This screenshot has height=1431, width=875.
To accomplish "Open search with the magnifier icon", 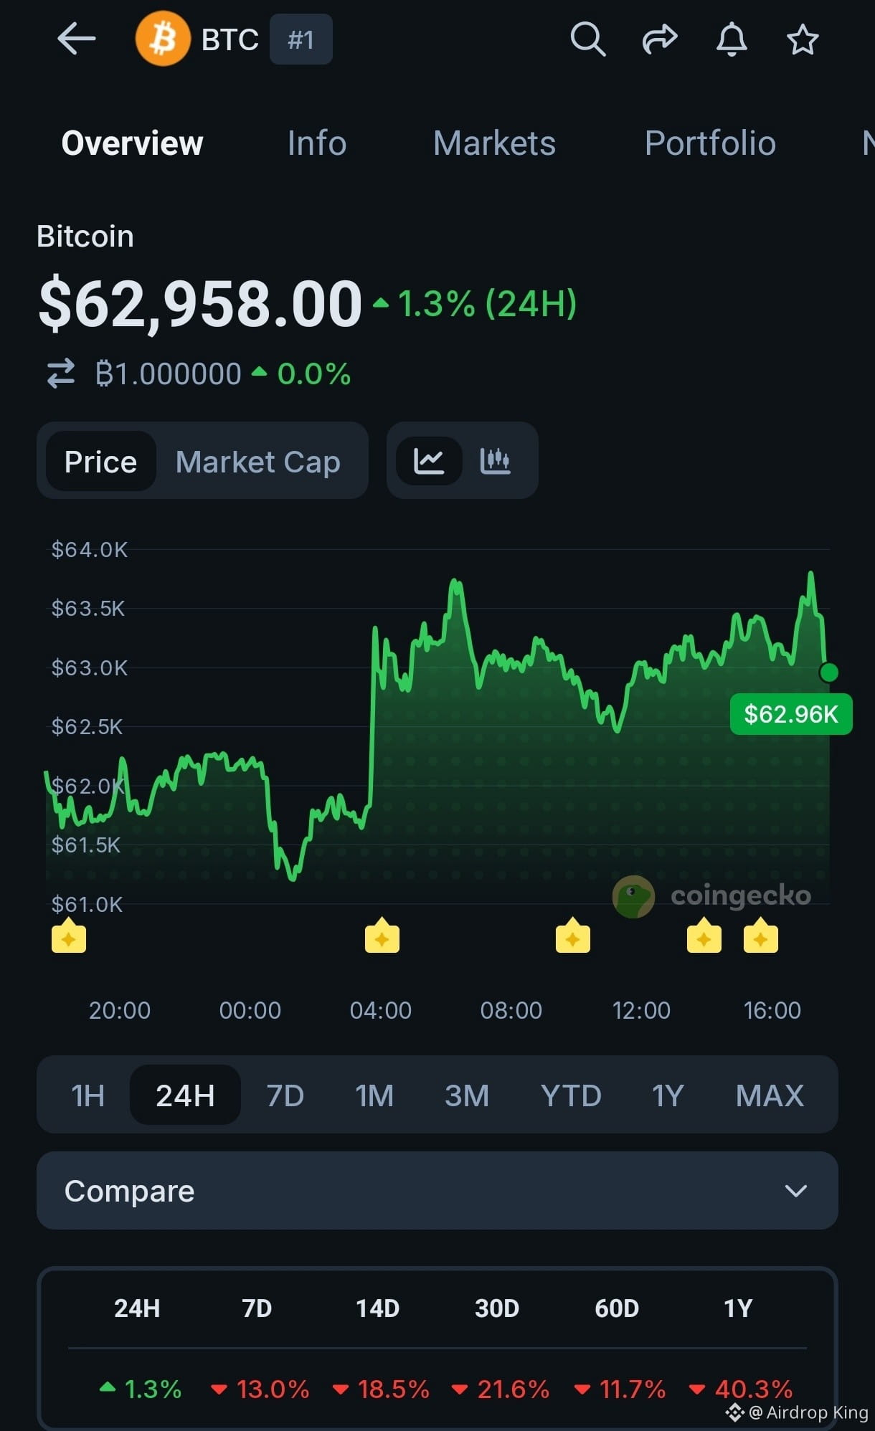I will 588,39.
